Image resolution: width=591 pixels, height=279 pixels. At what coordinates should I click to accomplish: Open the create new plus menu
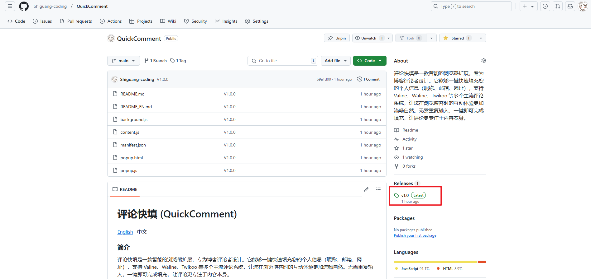tap(528, 6)
